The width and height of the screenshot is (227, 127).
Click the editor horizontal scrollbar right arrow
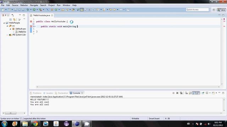pyautogui.click(x=219, y=87)
